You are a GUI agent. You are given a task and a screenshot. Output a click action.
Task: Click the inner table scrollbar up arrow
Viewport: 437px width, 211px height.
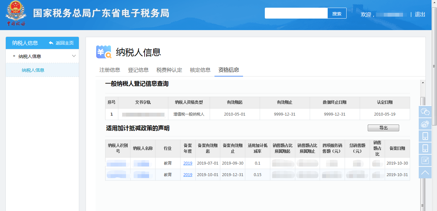click(x=423, y=83)
